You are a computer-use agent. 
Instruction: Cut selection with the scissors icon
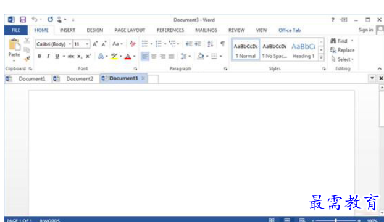point(27,41)
